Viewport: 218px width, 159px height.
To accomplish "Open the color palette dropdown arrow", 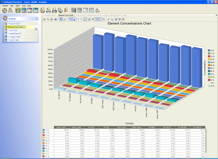I will click(67, 19).
